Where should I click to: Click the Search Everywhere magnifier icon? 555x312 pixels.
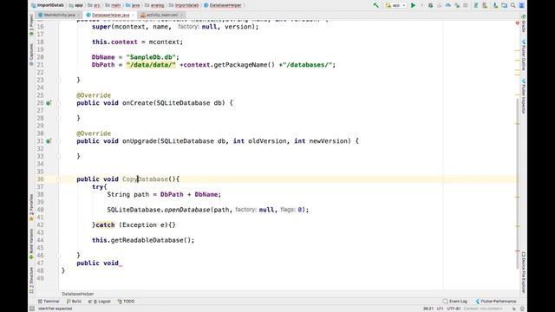pos(513,5)
